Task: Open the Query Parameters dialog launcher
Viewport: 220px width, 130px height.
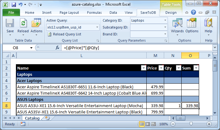Action: click(x=166, y=40)
